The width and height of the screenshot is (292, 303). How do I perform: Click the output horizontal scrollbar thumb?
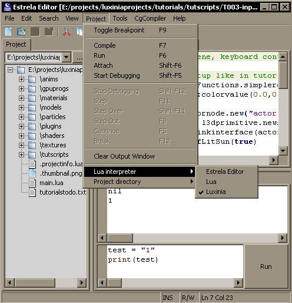(x=120, y=238)
